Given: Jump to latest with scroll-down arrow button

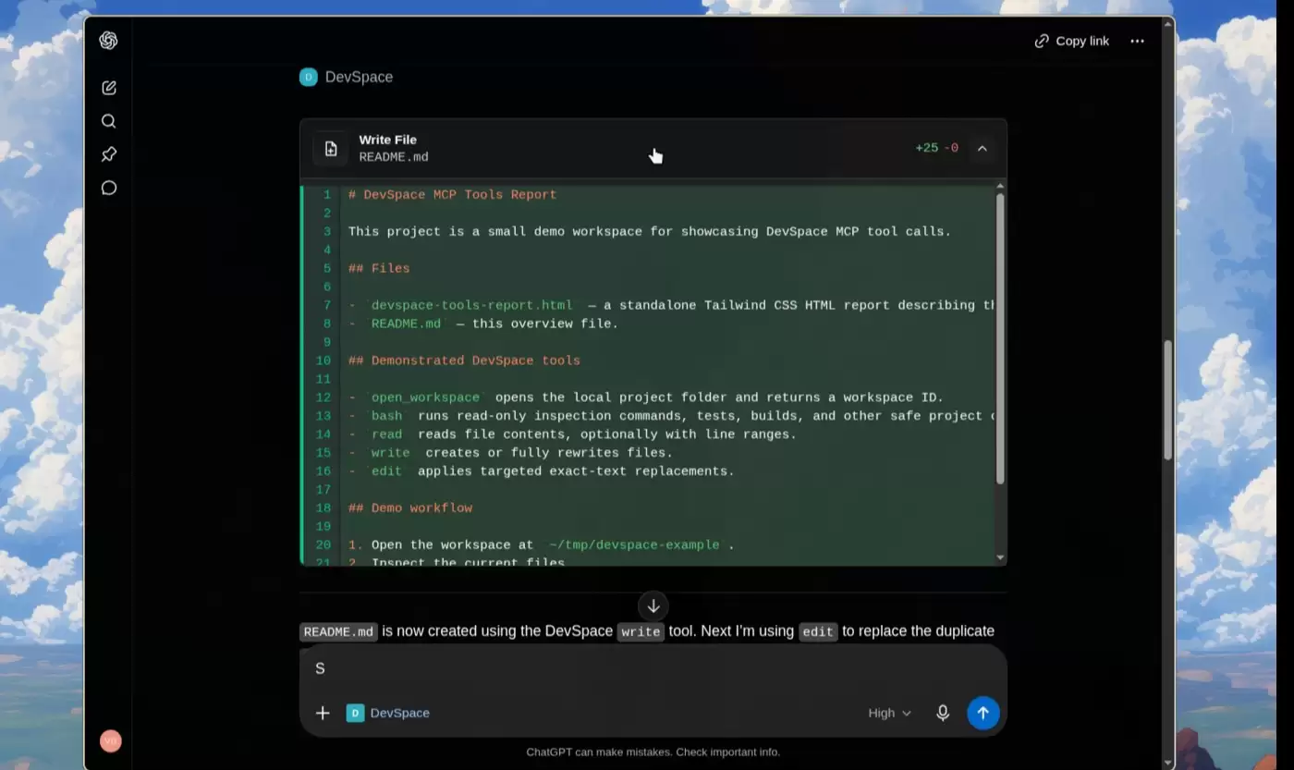Looking at the screenshot, I should [653, 605].
